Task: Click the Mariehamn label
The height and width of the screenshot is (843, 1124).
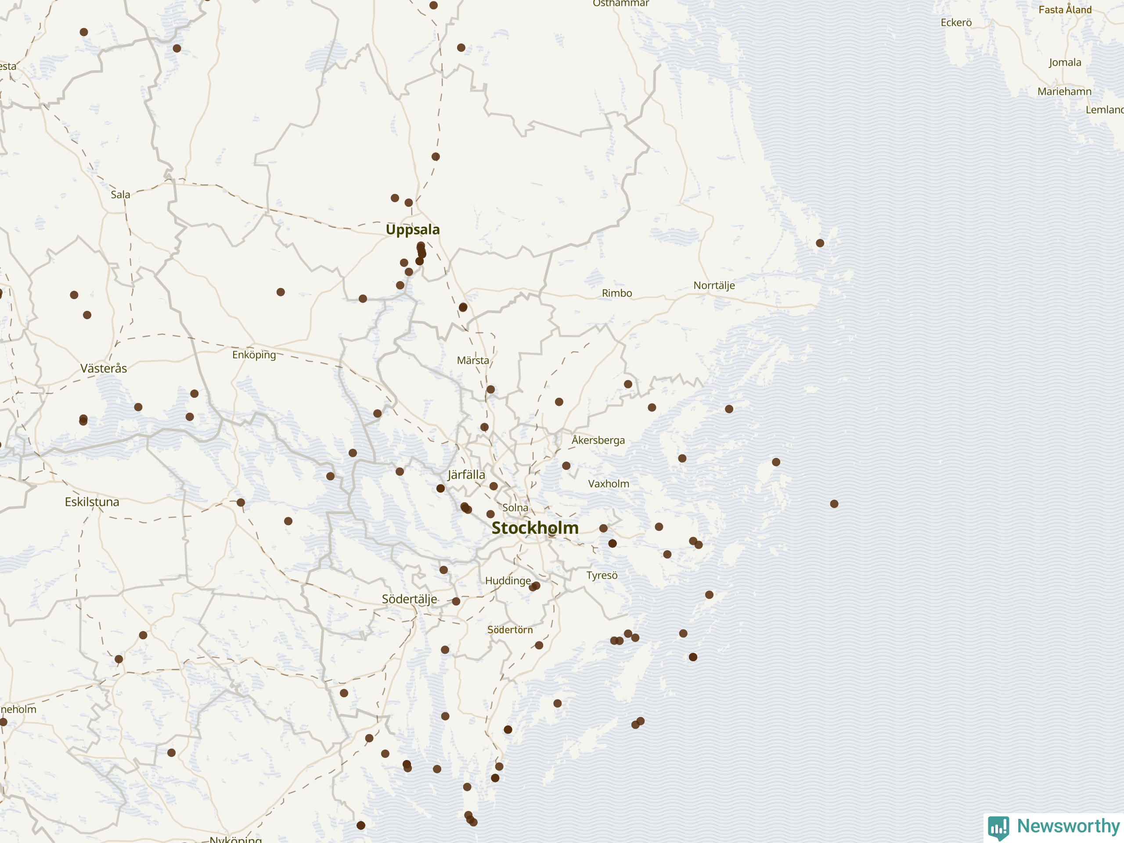Action: click(x=1065, y=91)
